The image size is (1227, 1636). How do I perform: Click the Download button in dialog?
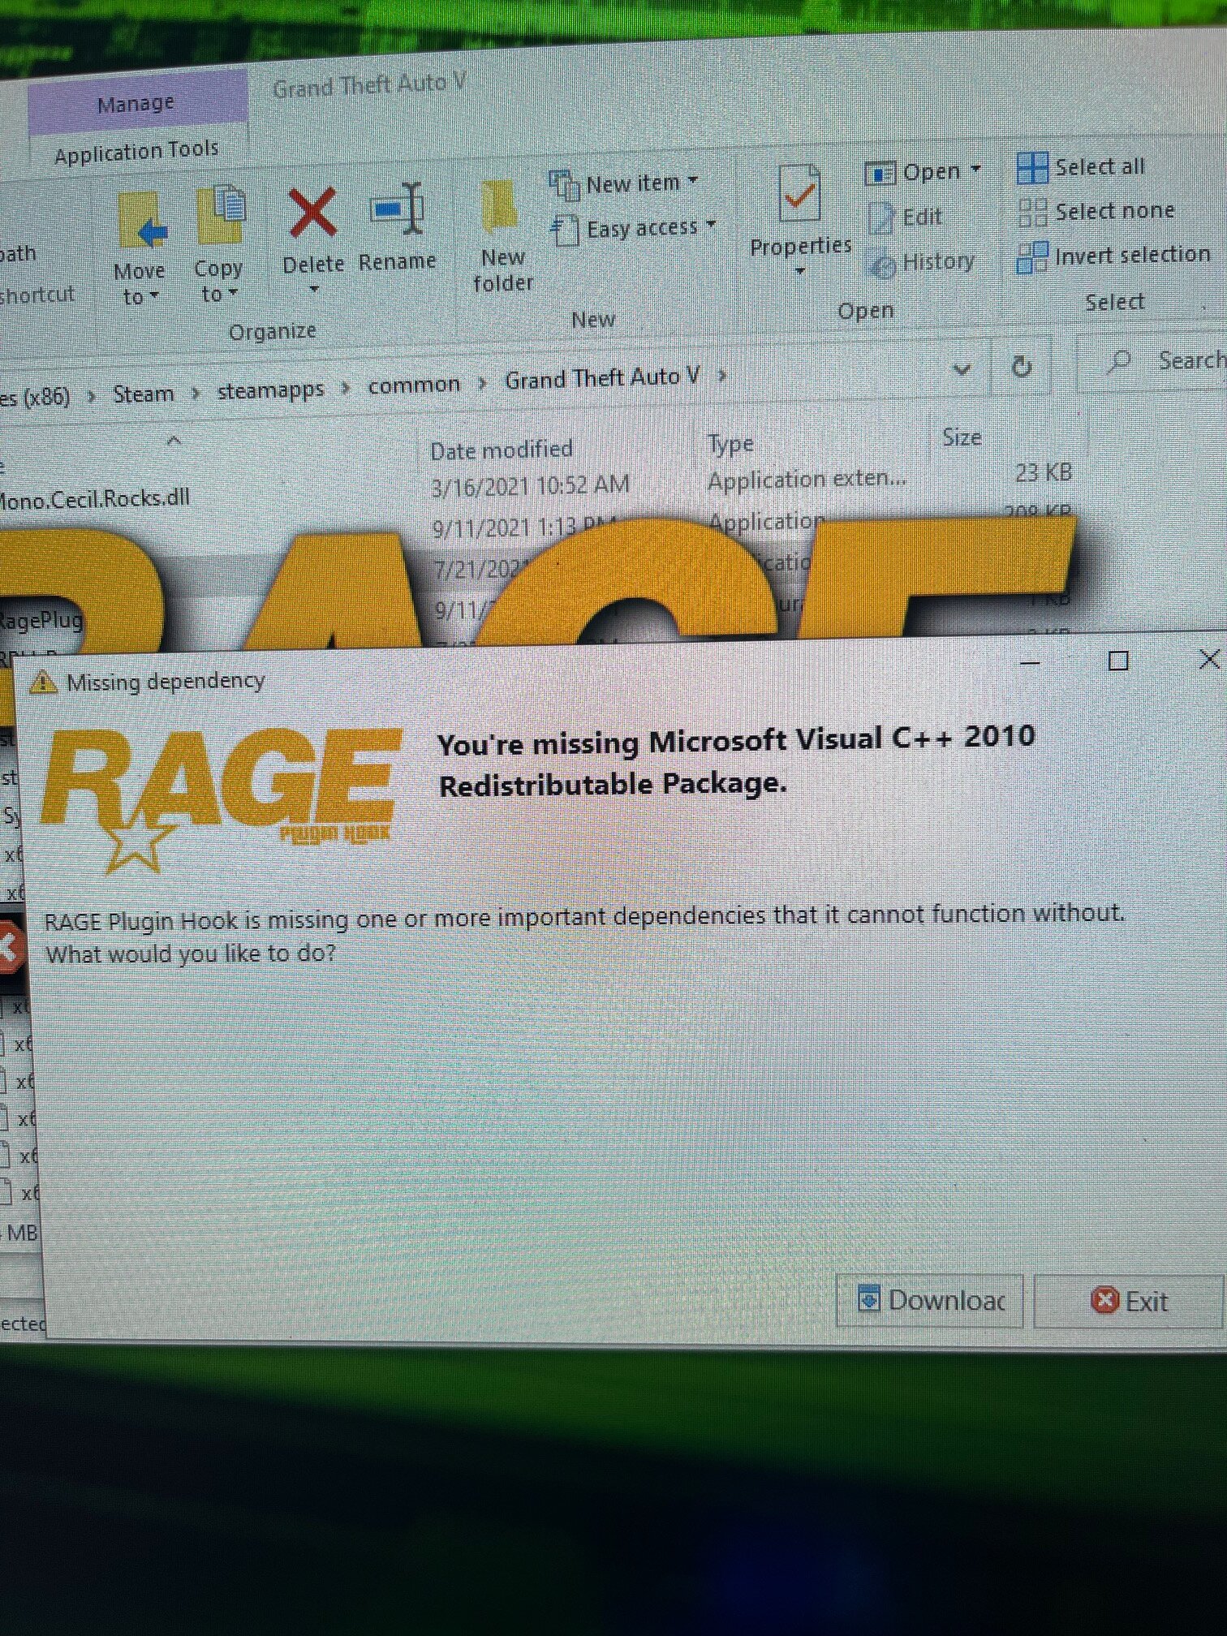(930, 1301)
